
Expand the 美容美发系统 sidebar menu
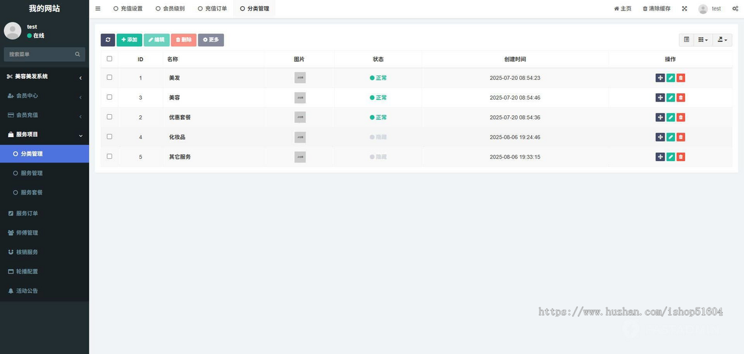pos(45,77)
